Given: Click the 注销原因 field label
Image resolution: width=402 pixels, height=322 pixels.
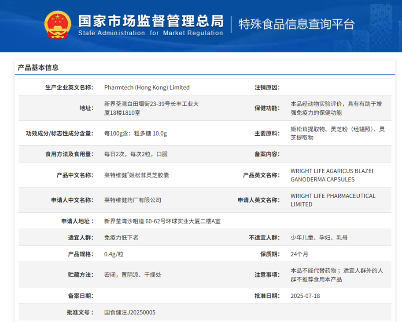Looking at the screenshot, I should click(x=267, y=87).
